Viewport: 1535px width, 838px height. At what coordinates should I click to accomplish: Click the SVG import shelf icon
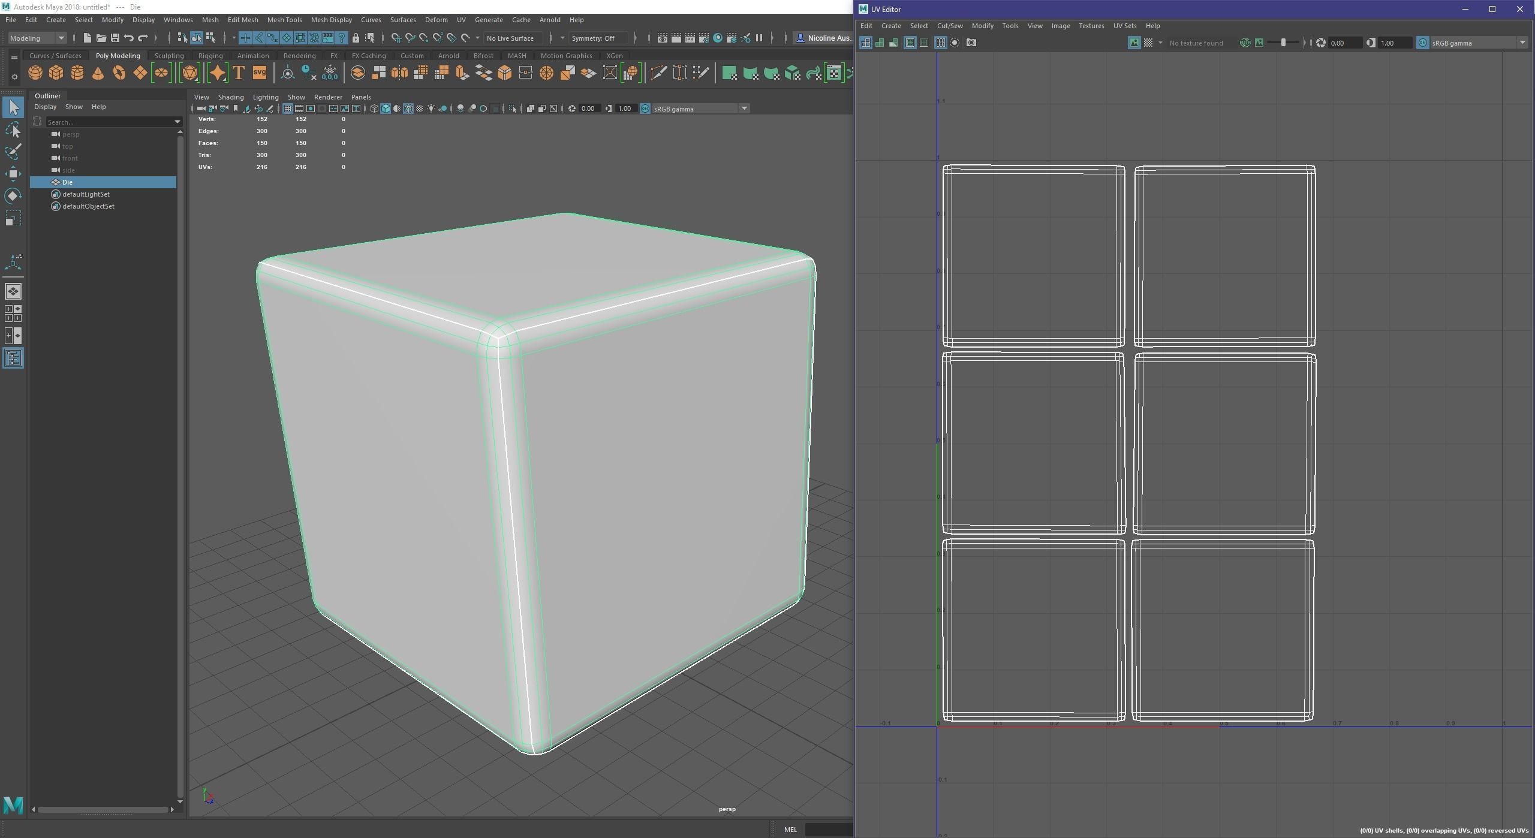pyautogui.click(x=259, y=73)
